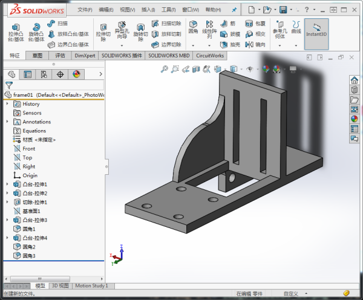Pin the menu bar with pushpin

[x=234, y=10]
